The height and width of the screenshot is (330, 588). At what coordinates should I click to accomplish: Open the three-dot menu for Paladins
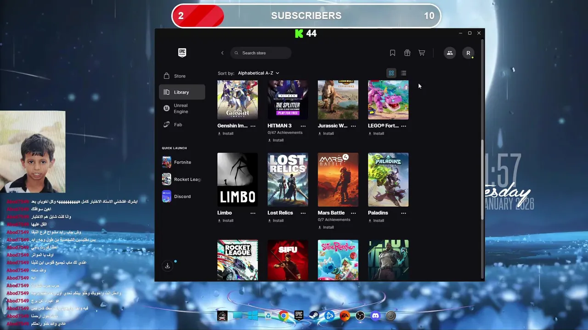(403, 213)
